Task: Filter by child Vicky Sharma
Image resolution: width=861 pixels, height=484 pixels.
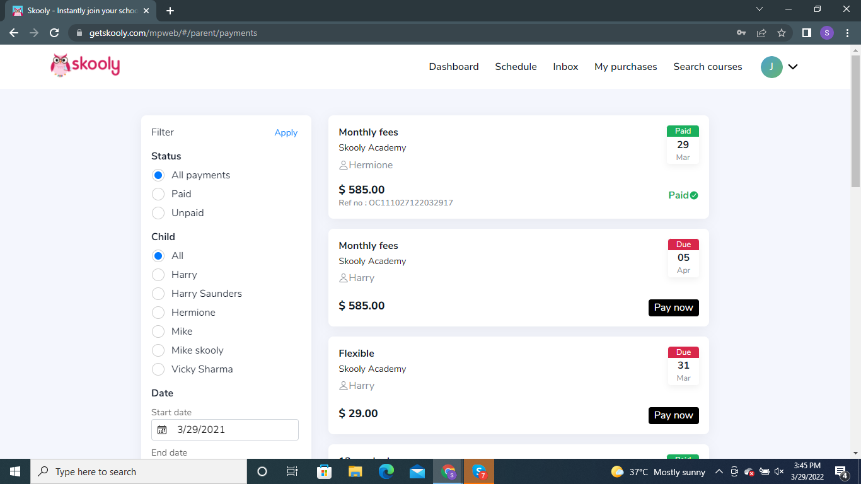Action: point(158,369)
